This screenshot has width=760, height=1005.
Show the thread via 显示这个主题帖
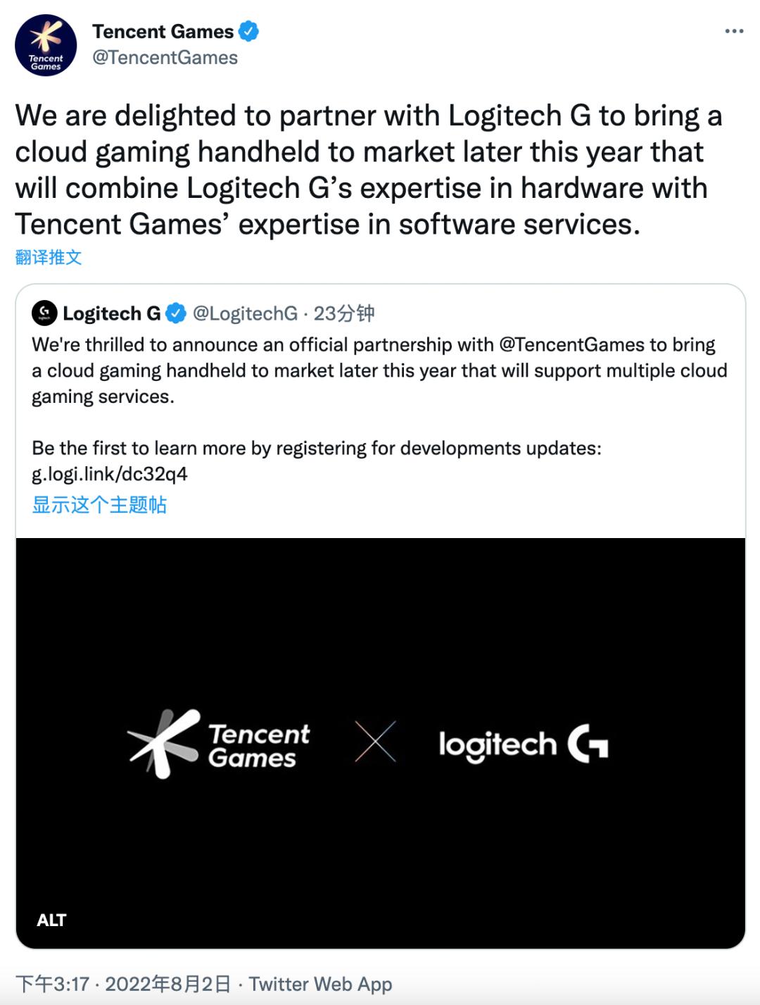[x=99, y=505]
